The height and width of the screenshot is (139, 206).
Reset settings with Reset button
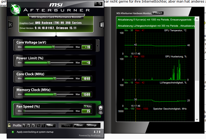point(79,125)
